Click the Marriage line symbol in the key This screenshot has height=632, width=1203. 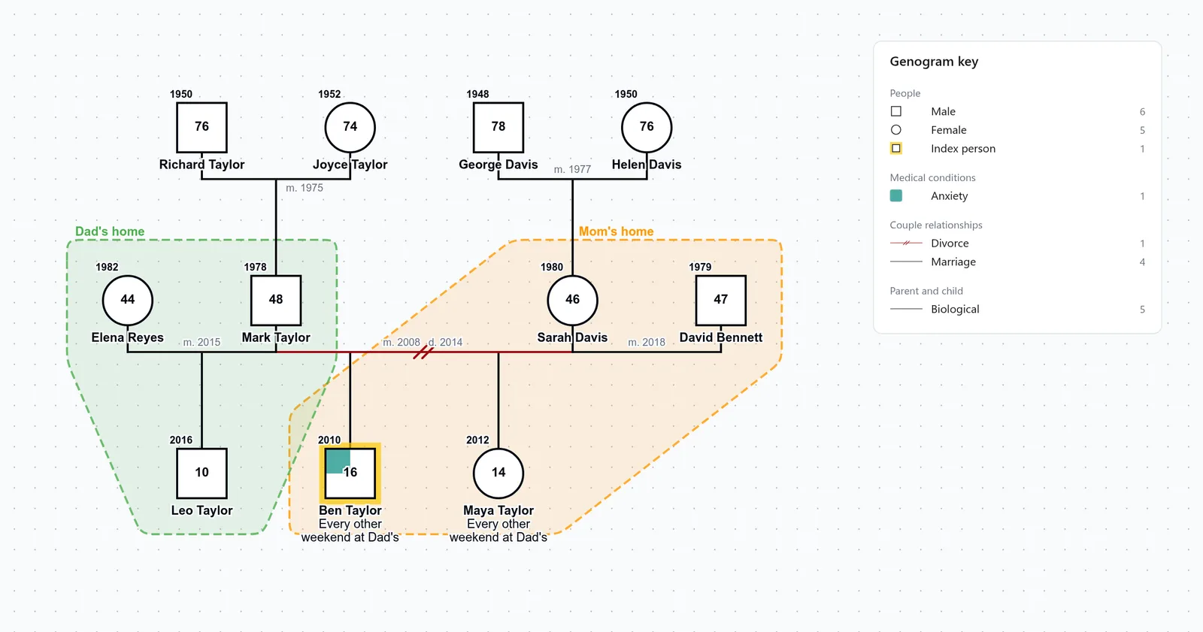coord(906,262)
